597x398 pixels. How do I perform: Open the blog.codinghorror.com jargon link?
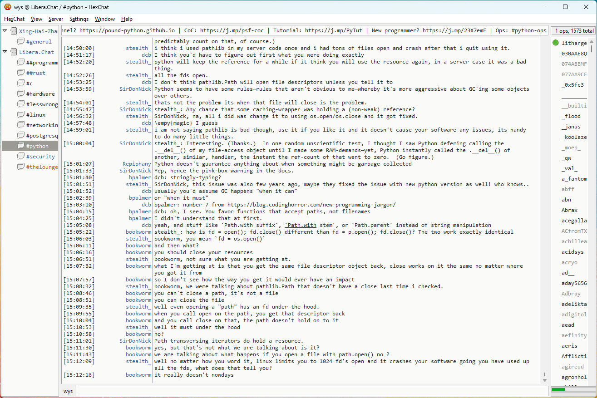coord(311,205)
